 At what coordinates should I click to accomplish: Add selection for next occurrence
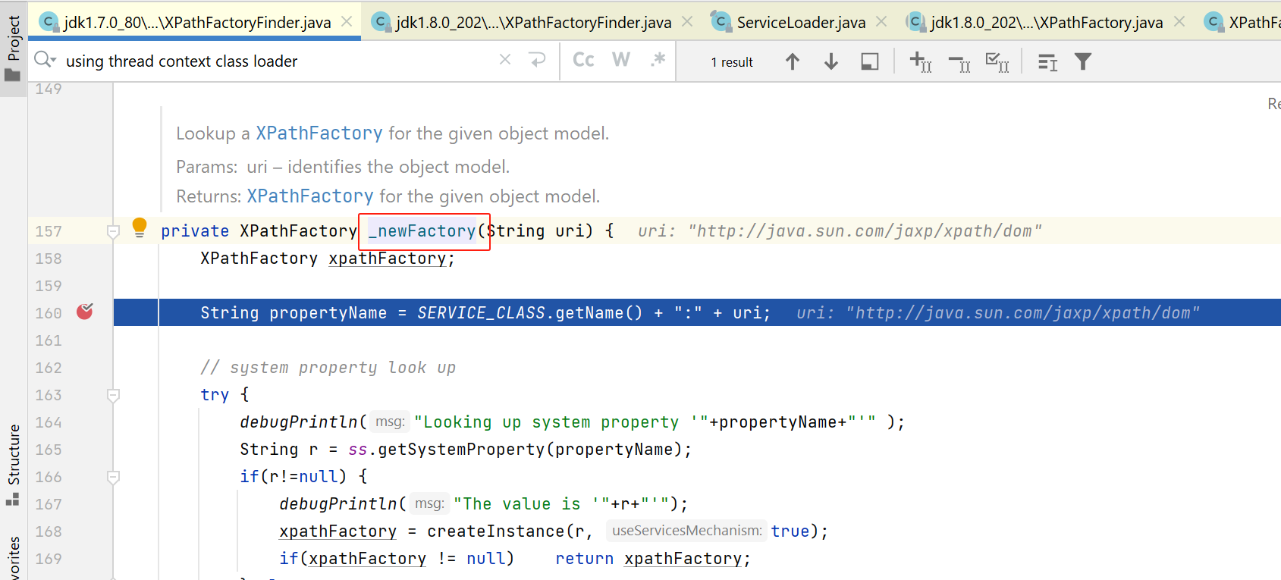(920, 61)
